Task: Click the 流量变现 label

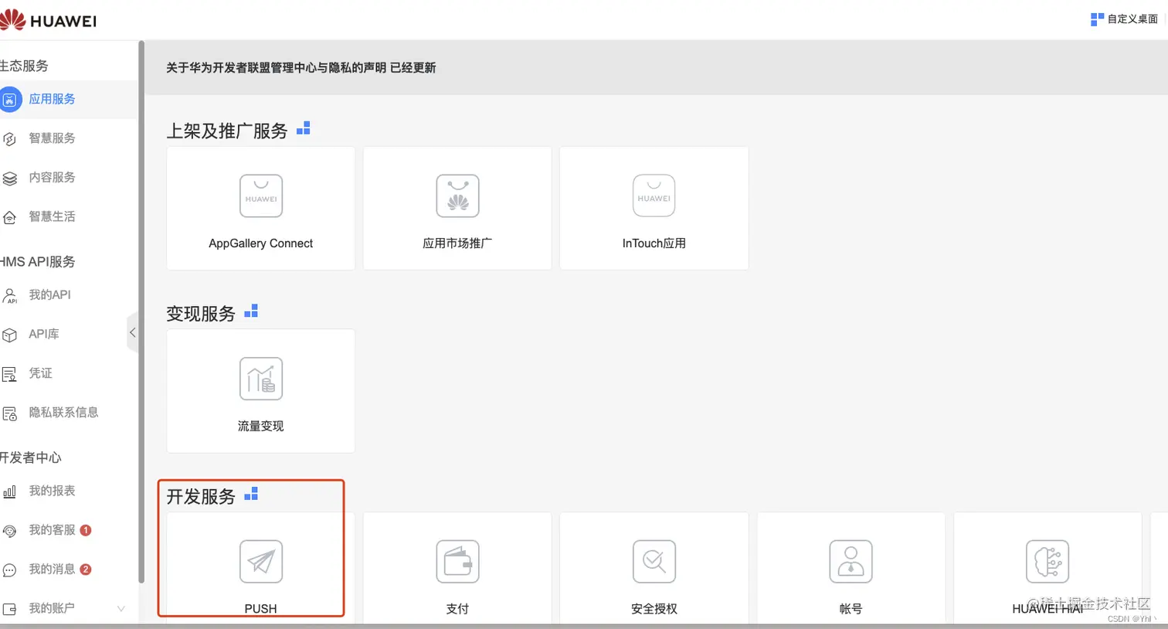Action: (261, 427)
